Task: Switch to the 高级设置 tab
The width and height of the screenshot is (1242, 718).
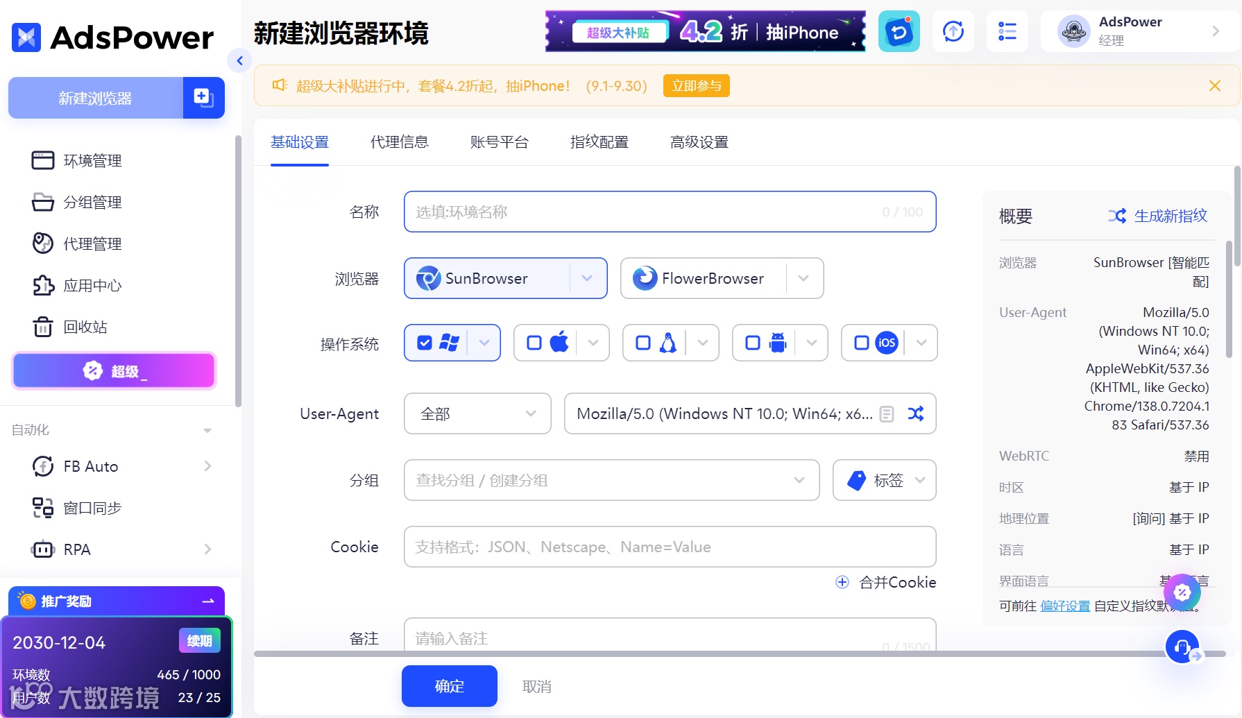Action: point(699,142)
